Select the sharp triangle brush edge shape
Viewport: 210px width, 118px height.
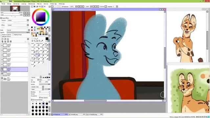pos(43,77)
